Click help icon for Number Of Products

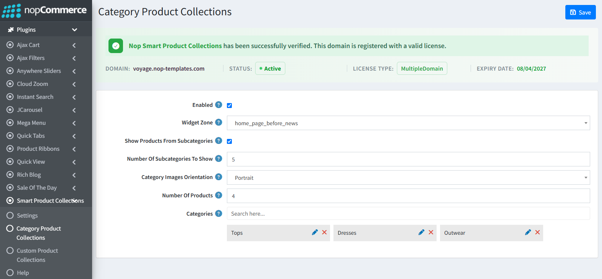pyautogui.click(x=218, y=195)
